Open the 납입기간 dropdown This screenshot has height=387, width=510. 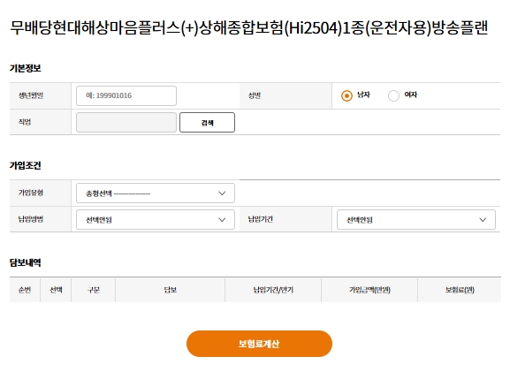coord(416,219)
